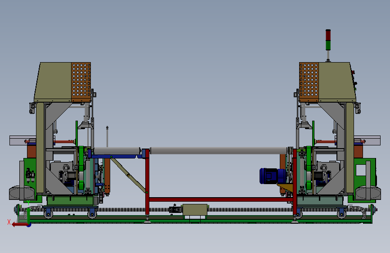Image resolution: width=390 pixels, height=253 pixels.
Task: Select the right khaki hood cover
Action: click(337, 82)
